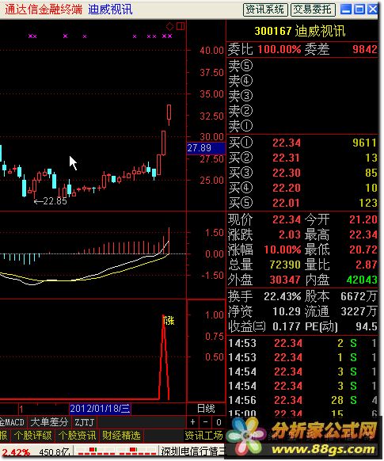Open the 资讯系统 button

click(265, 10)
